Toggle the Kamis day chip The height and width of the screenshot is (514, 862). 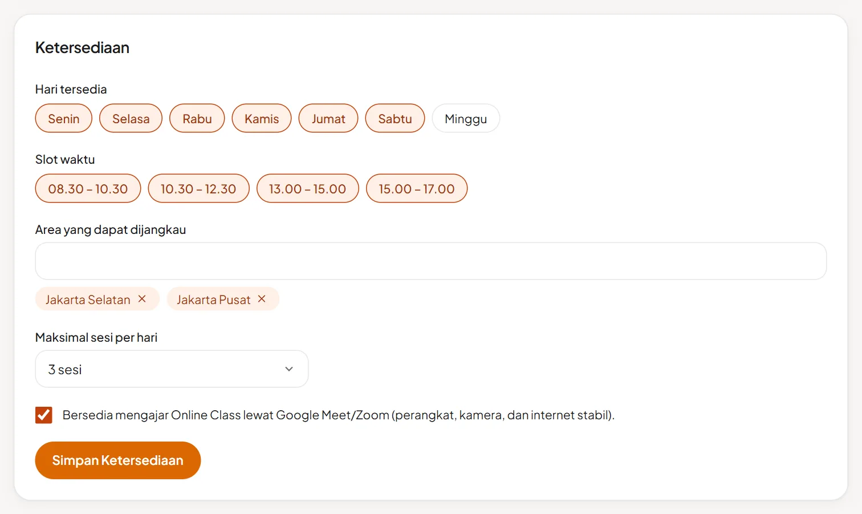262,119
